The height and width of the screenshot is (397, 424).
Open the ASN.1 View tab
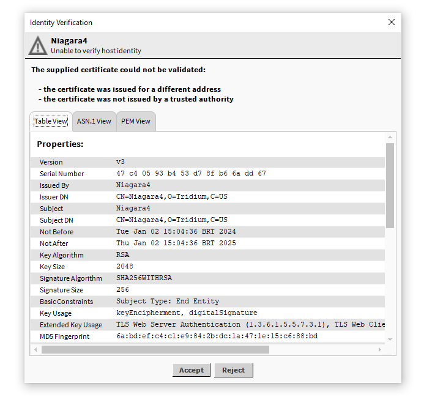click(x=94, y=121)
